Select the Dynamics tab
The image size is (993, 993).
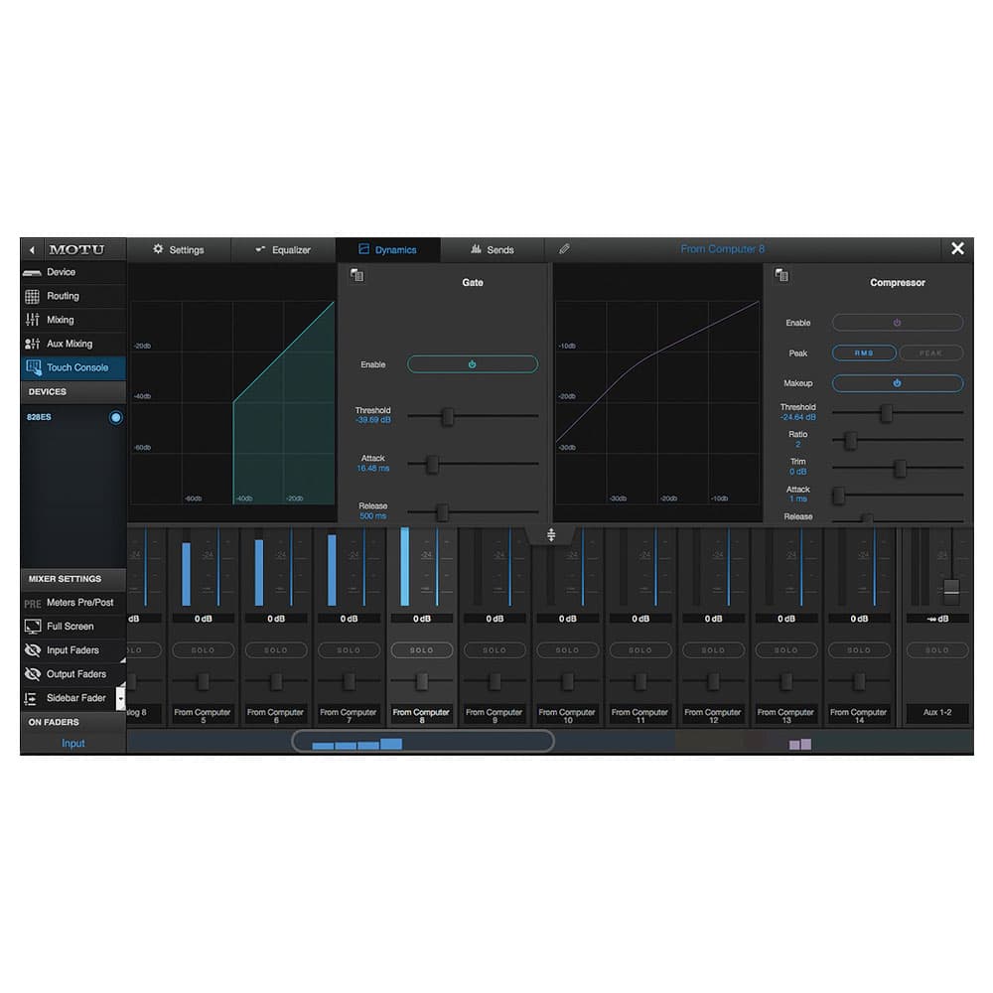[387, 250]
